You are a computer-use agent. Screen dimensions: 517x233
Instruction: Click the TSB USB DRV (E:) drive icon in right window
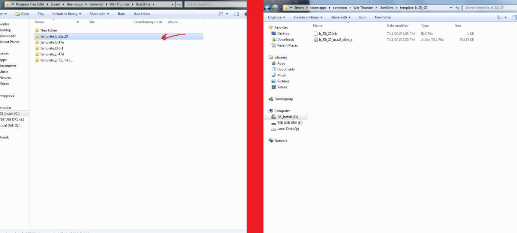click(x=274, y=123)
